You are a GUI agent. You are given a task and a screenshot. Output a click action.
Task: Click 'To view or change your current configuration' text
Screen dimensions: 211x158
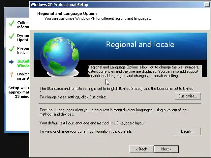(86, 131)
